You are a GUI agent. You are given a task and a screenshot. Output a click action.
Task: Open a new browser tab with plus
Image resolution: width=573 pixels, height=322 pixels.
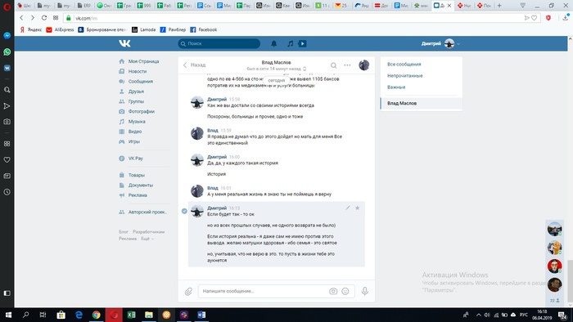(499, 6)
